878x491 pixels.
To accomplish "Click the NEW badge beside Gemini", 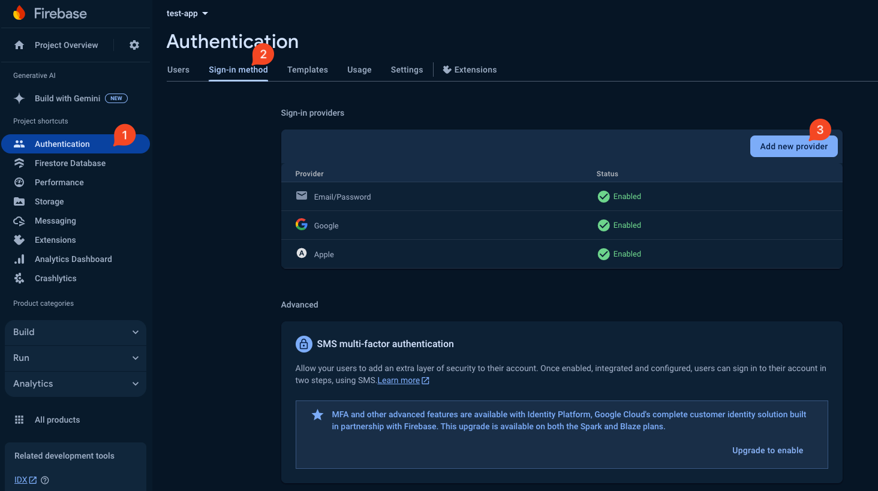I will click(x=116, y=98).
